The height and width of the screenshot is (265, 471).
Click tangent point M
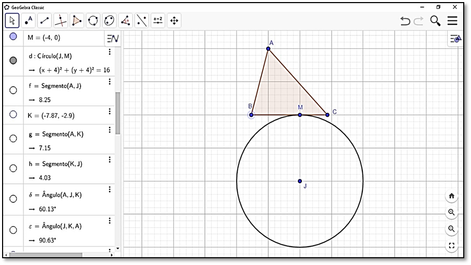click(x=300, y=115)
